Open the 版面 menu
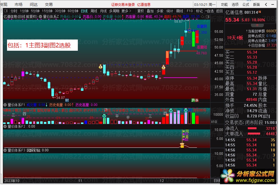The image size is (279, 185). click(x=256, y=4)
